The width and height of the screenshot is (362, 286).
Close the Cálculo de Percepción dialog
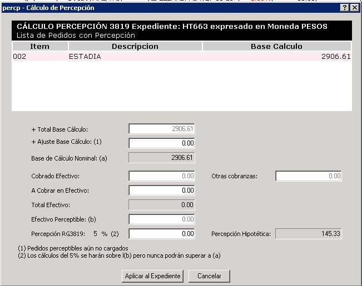354,8
